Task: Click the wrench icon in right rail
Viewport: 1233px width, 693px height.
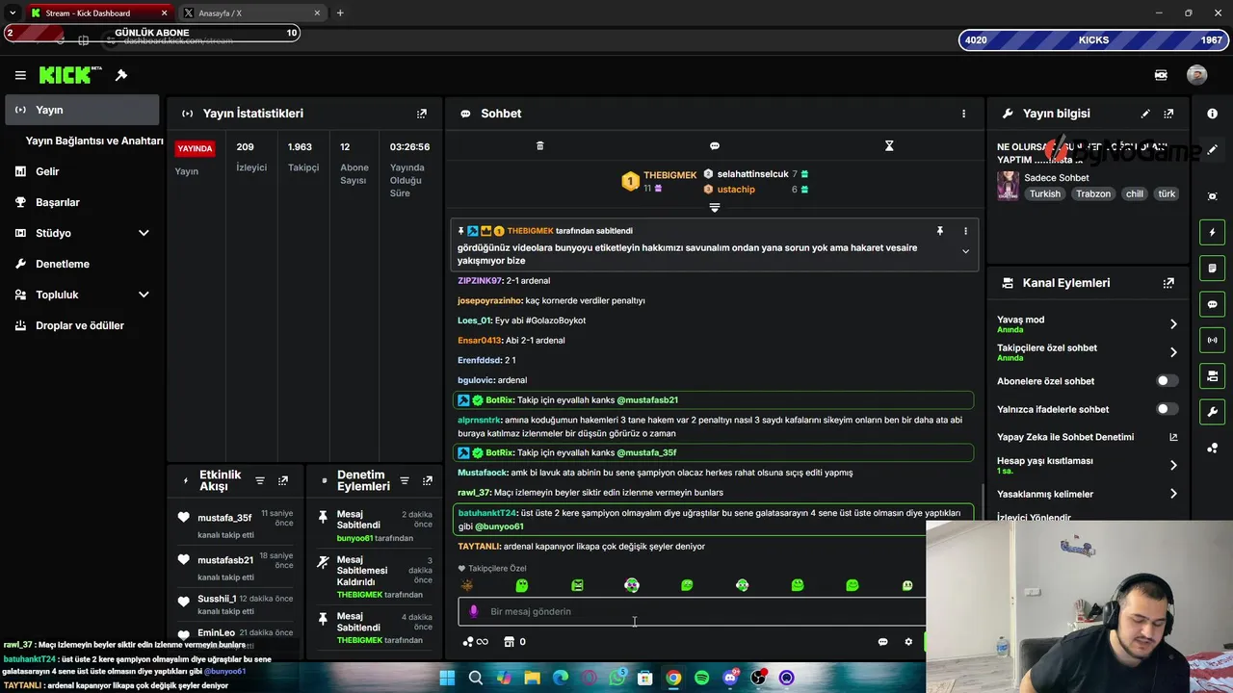Action: pyautogui.click(x=1212, y=412)
